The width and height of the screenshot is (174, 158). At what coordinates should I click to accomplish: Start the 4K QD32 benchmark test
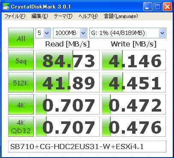[x=21, y=126]
